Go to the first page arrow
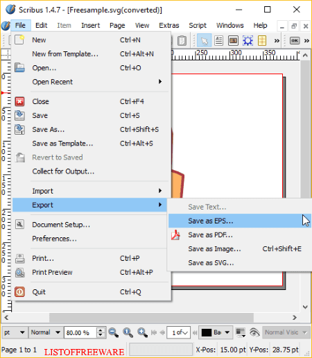The width and height of the screenshot is (312, 358). [x=154, y=332]
